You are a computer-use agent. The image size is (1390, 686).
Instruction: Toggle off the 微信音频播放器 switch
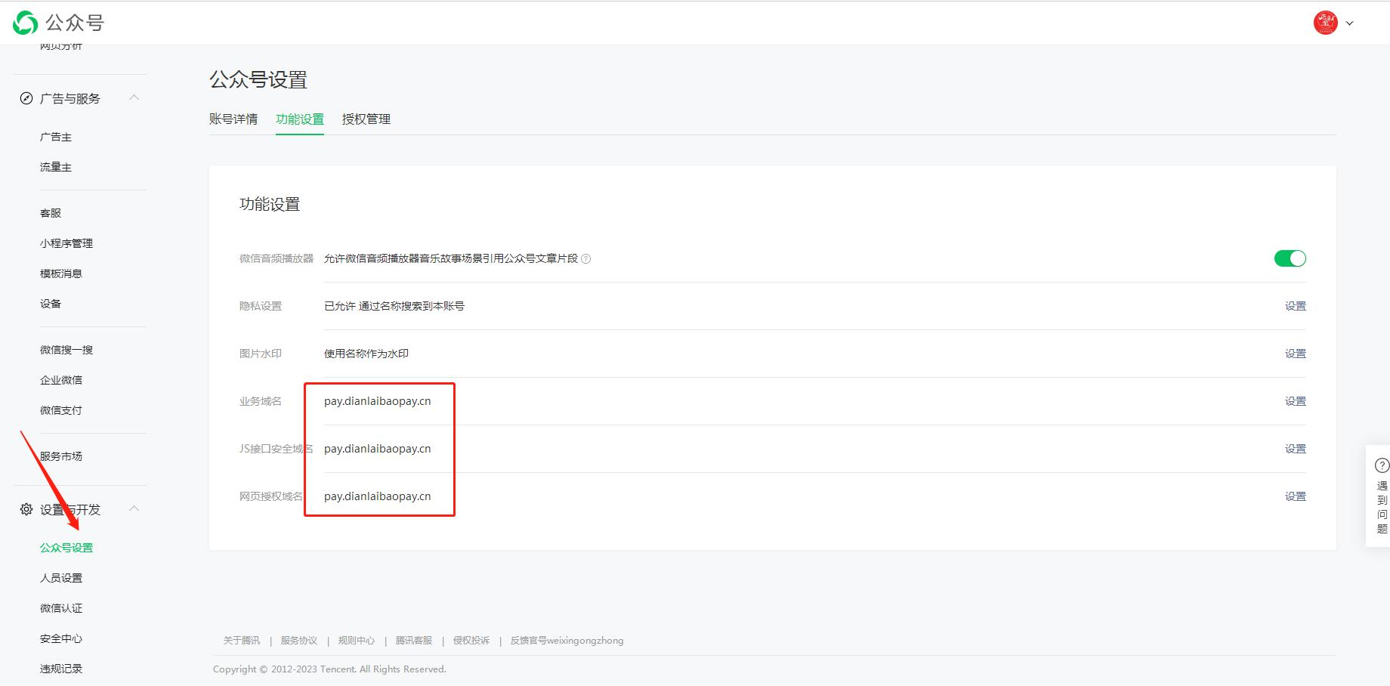click(1290, 258)
